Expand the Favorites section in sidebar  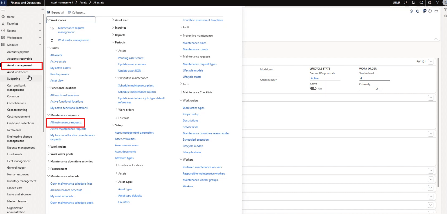pyautogui.click(x=40, y=23)
